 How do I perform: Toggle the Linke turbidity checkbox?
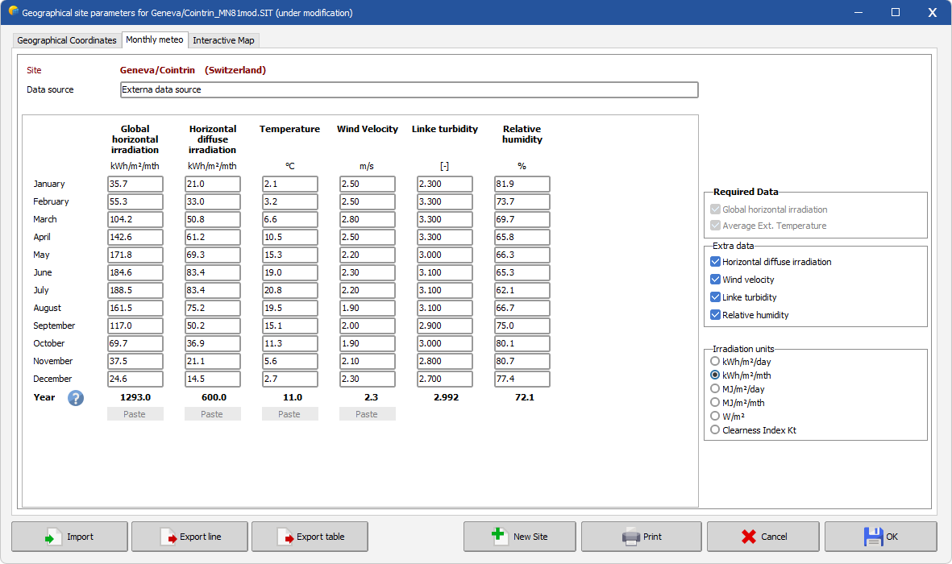(x=715, y=297)
